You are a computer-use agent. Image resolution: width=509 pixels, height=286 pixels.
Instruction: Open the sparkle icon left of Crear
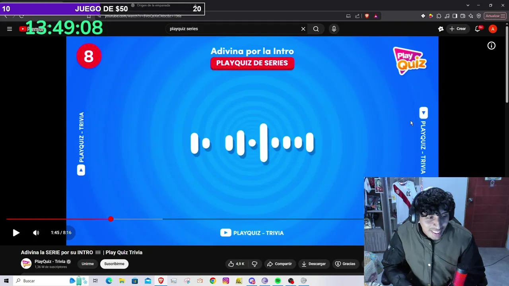point(441,29)
